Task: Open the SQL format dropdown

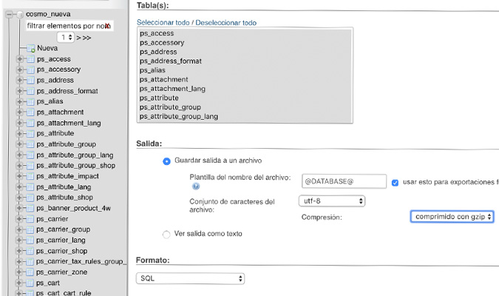Action: point(190,278)
